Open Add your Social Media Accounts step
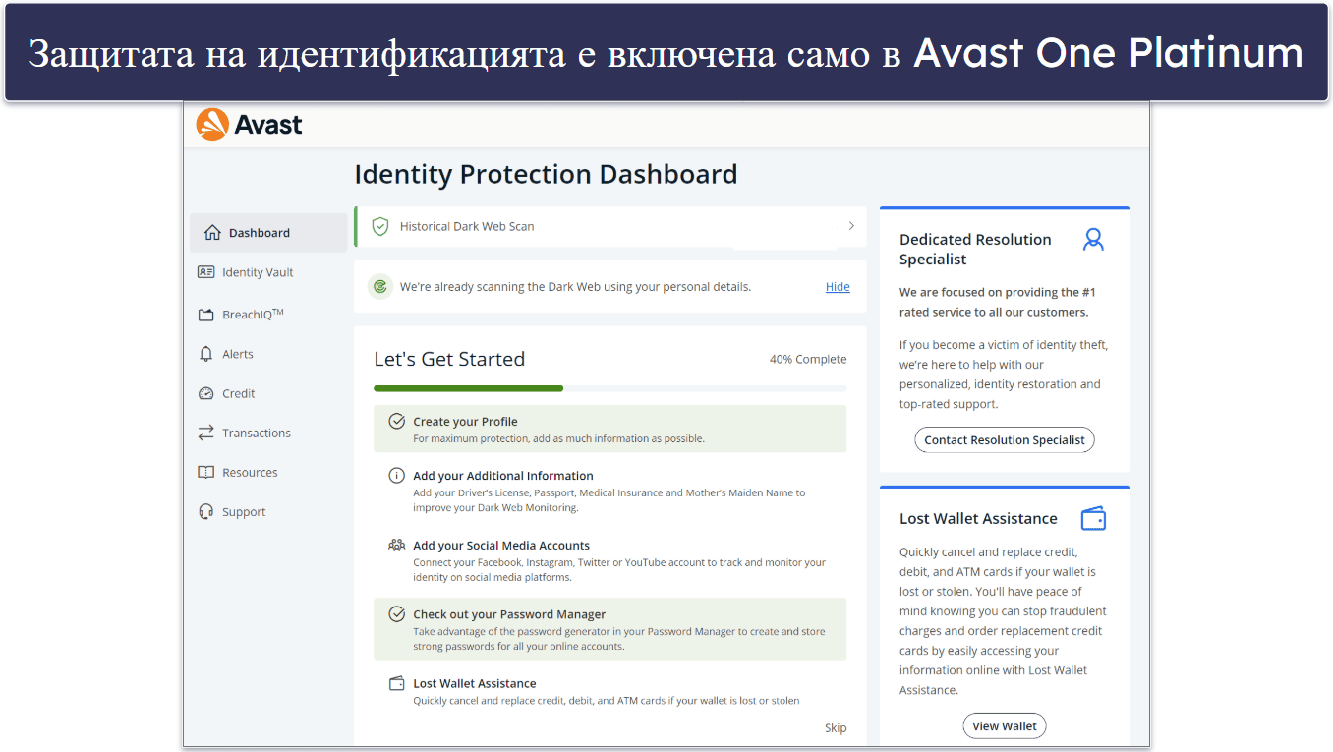Viewport: 1333px width, 752px height. (x=609, y=560)
